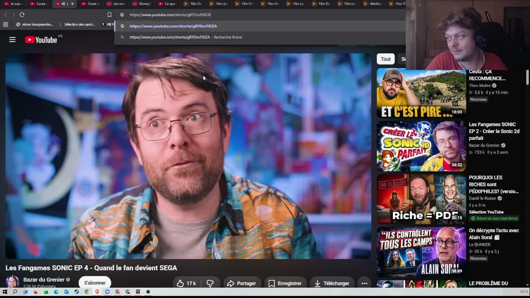Viewport: 530px width, 298px height.
Task: Open the YouTube guide hamburger menu
Action: (12, 40)
